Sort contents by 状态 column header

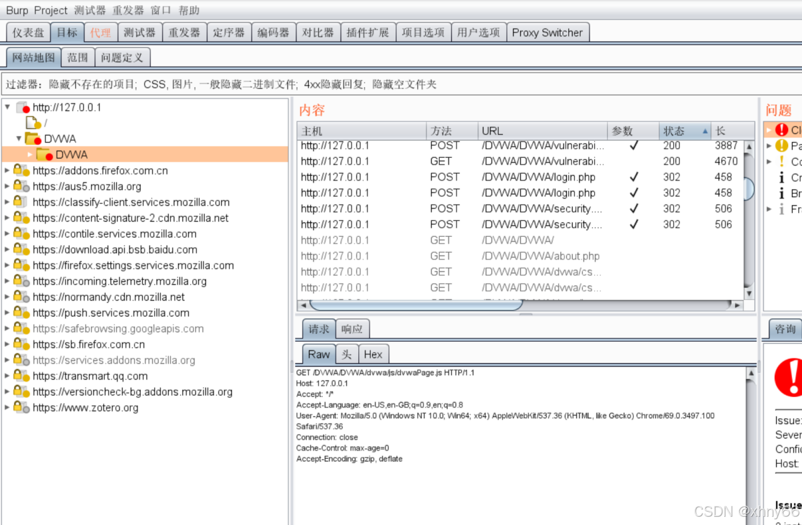point(685,131)
